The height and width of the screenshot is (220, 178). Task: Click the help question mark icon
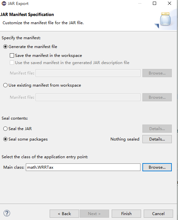(x=7, y=213)
